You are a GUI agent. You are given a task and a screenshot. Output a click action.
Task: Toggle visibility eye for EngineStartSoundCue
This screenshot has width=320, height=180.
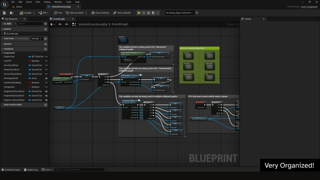(46, 91)
